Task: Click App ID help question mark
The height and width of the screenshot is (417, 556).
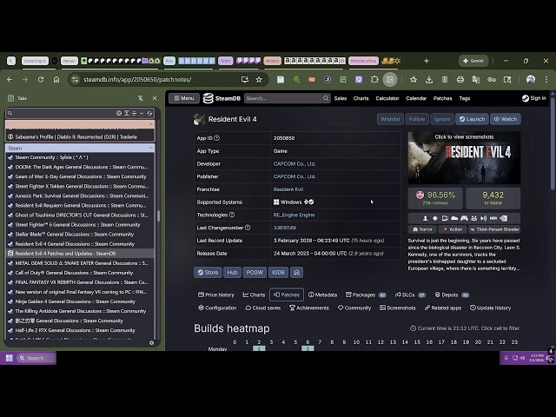Action: click(x=216, y=138)
